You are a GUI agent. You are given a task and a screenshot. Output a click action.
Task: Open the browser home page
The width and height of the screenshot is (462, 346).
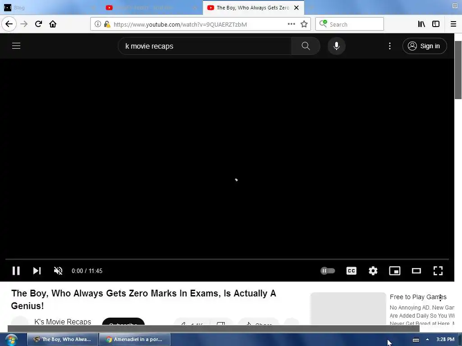pos(53,24)
